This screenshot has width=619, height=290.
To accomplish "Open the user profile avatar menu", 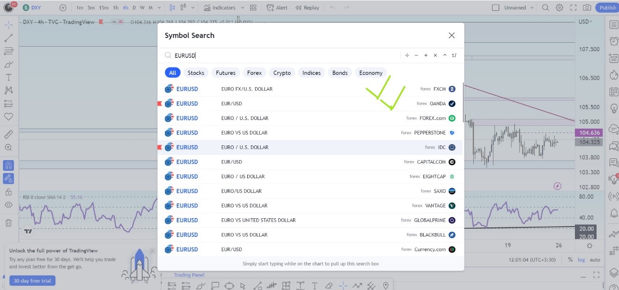I will pos(9,7).
